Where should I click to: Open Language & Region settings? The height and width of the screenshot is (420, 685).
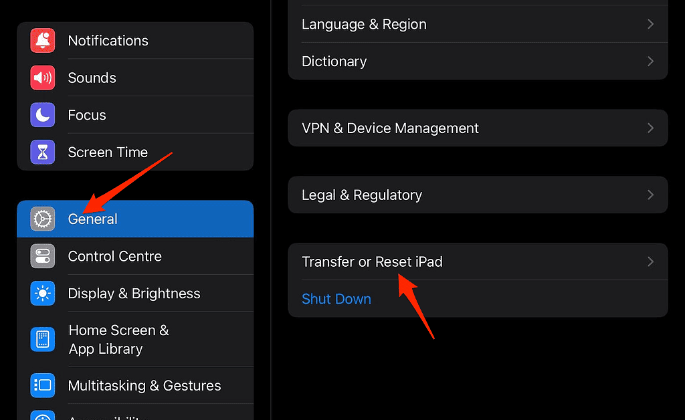point(478,24)
